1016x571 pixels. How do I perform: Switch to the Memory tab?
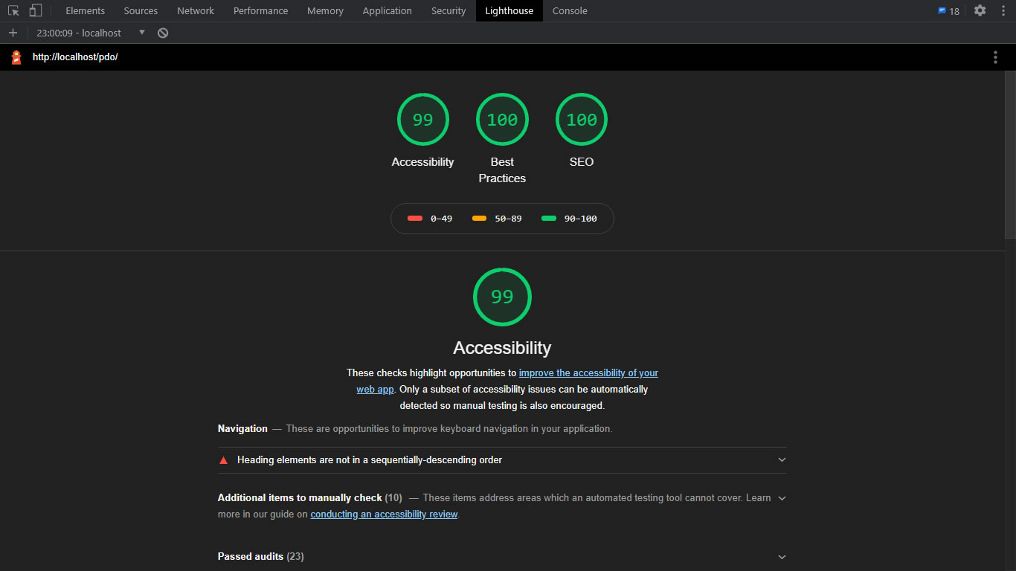(325, 10)
